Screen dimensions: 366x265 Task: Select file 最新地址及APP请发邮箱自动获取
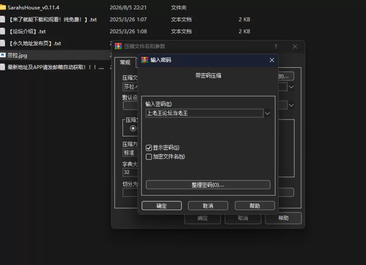click(x=55, y=67)
